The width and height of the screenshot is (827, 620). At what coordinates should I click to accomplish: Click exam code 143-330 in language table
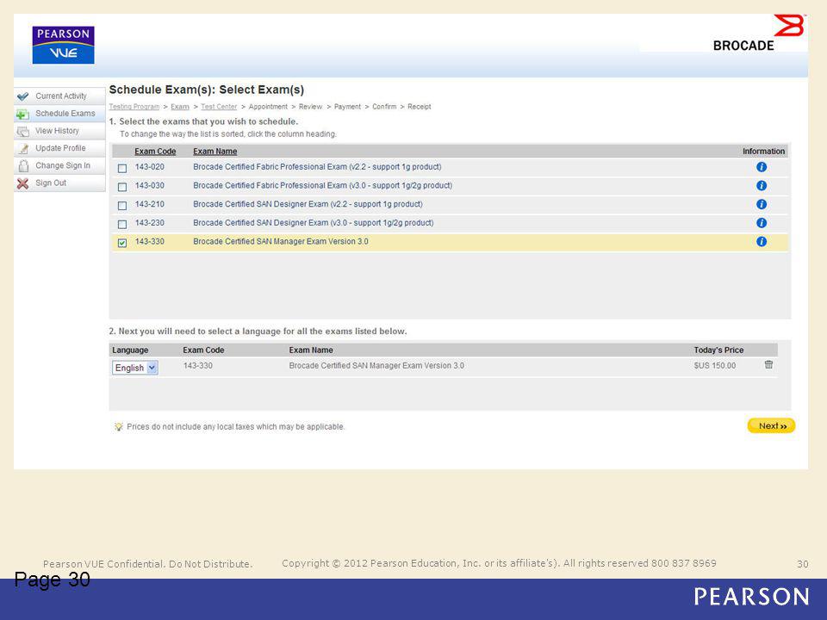(198, 365)
